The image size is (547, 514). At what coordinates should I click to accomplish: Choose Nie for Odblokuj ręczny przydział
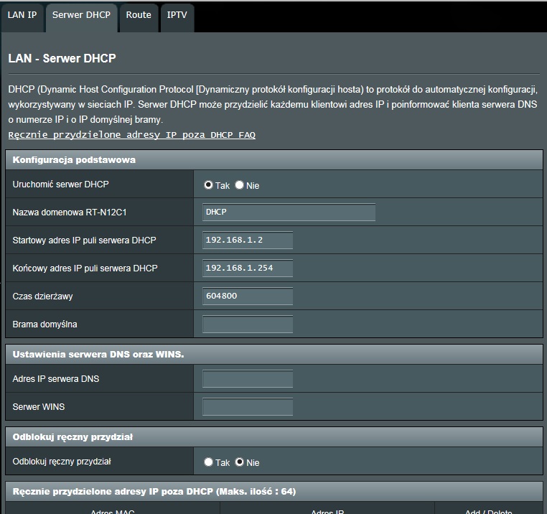[239, 462]
